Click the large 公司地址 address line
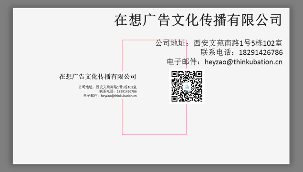The height and width of the screenshot is (172, 303). tap(219, 43)
